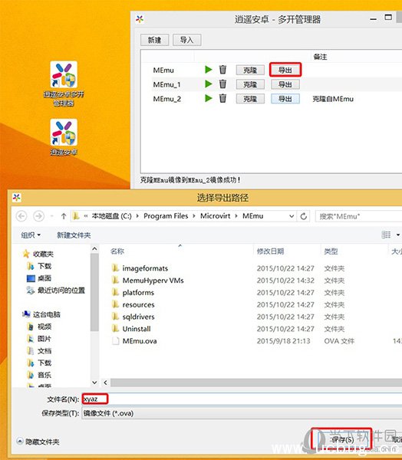Delete MEmu_2 using its trash icon
The width and height of the screenshot is (402, 460).
223,98
